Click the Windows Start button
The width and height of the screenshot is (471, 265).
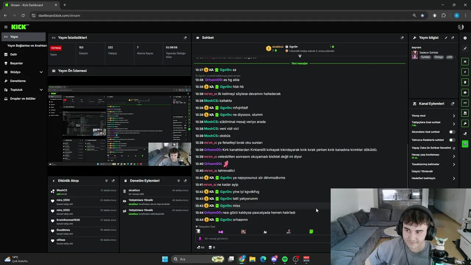point(165,259)
